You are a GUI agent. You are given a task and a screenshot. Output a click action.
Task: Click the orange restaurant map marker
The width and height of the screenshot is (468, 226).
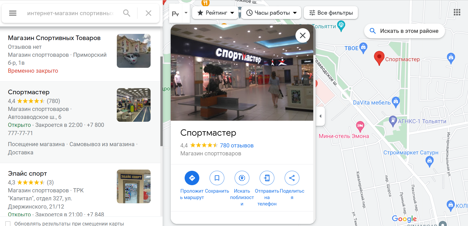tap(206, 3)
